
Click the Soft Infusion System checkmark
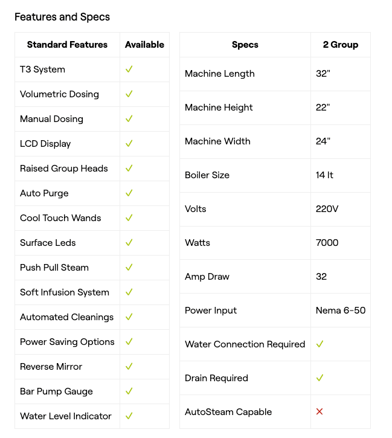[x=129, y=292]
